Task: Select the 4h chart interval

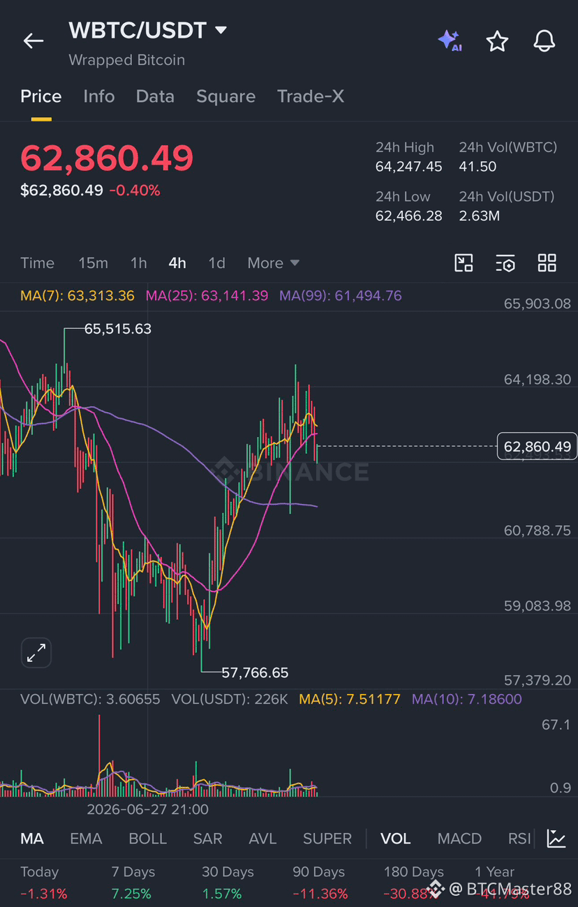Action: click(x=177, y=263)
